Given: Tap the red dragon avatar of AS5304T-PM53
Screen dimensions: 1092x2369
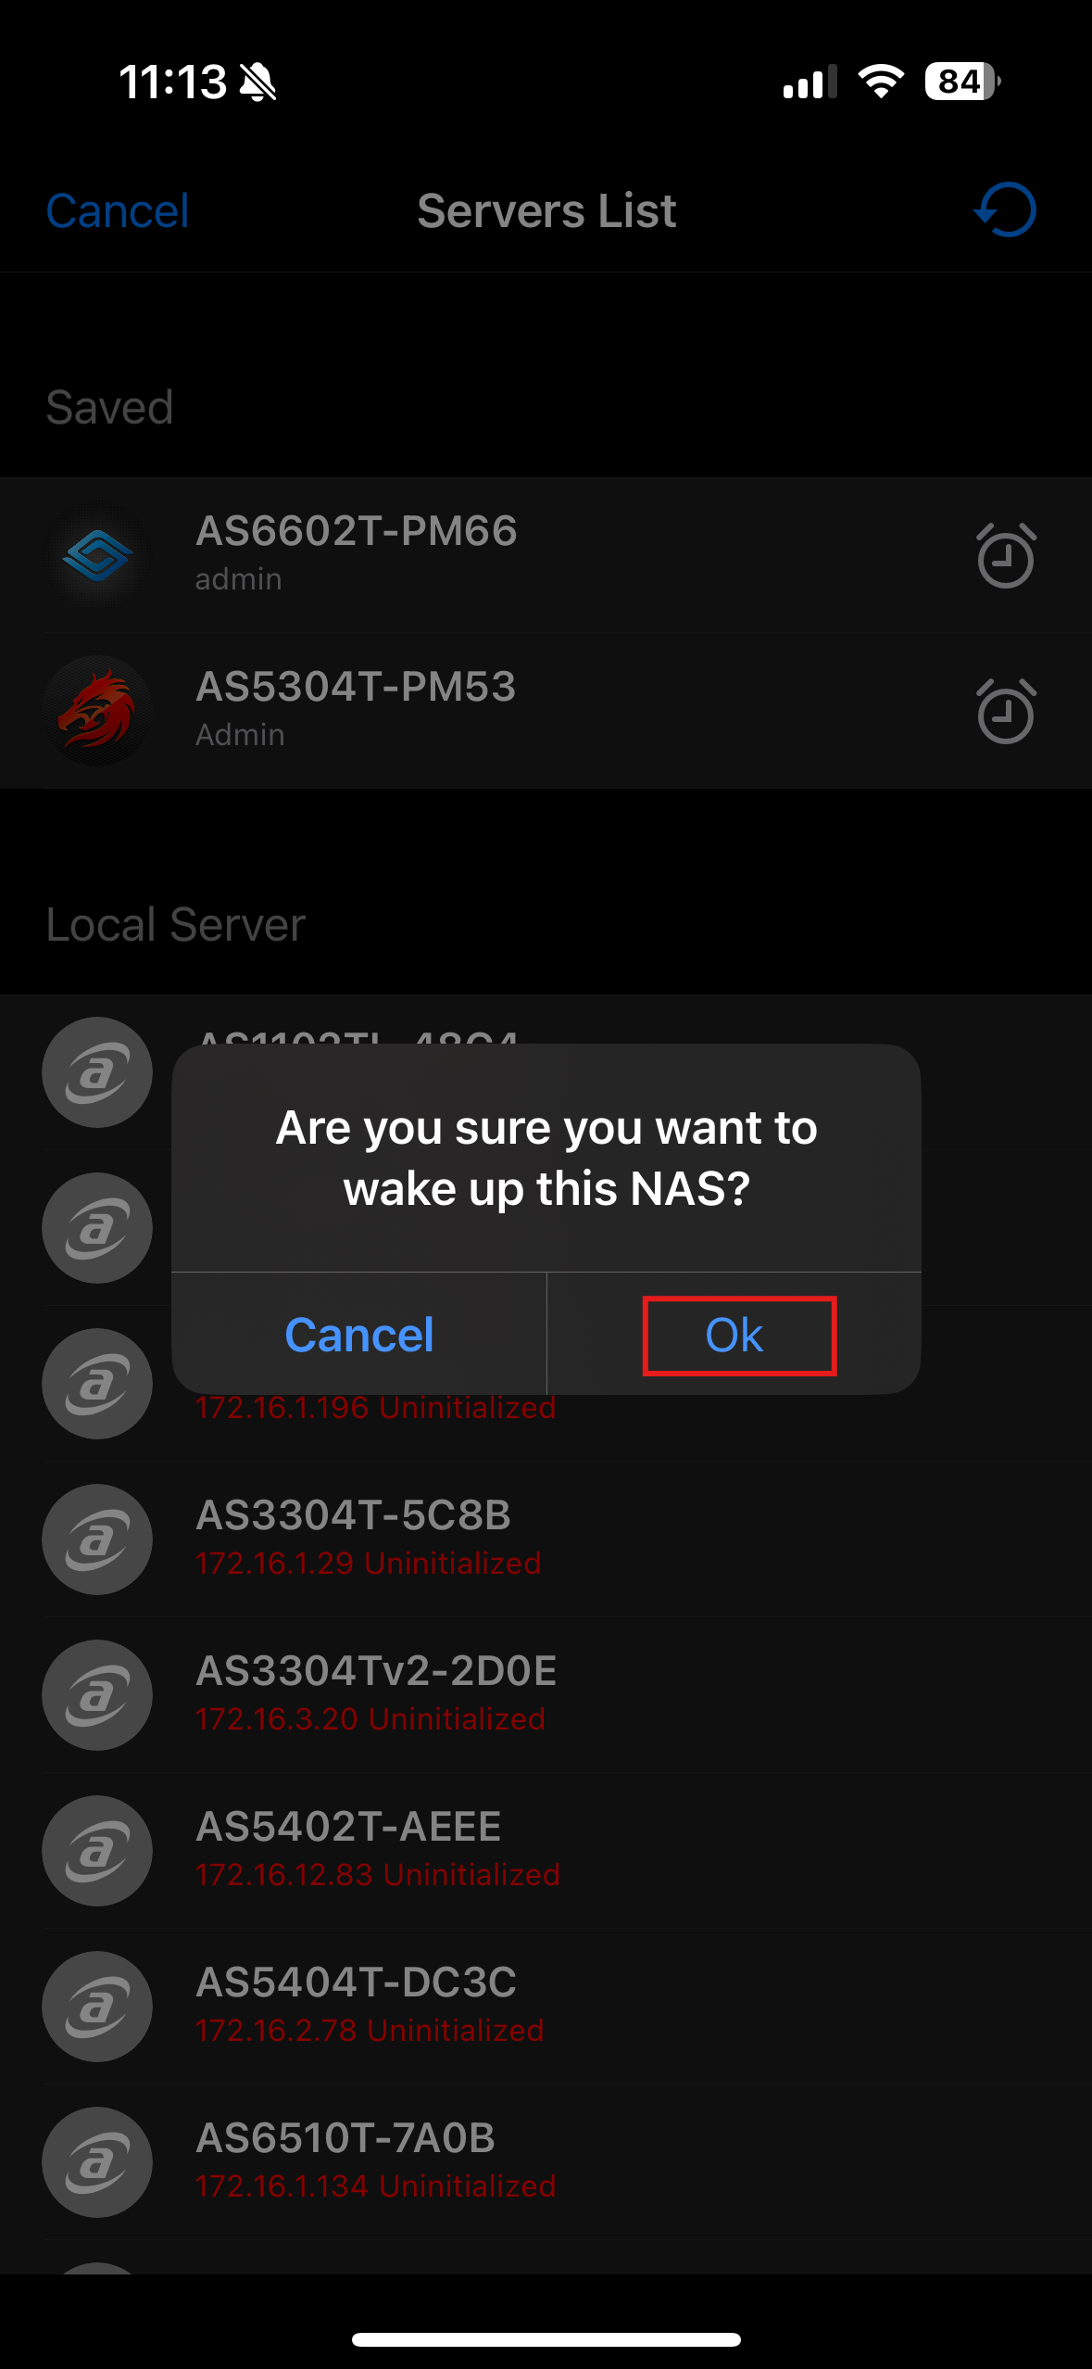Looking at the screenshot, I should click(97, 711).
